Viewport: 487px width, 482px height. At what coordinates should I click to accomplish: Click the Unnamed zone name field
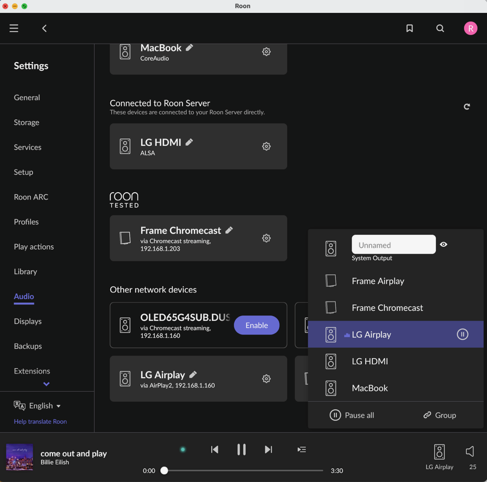pos(393,244)
